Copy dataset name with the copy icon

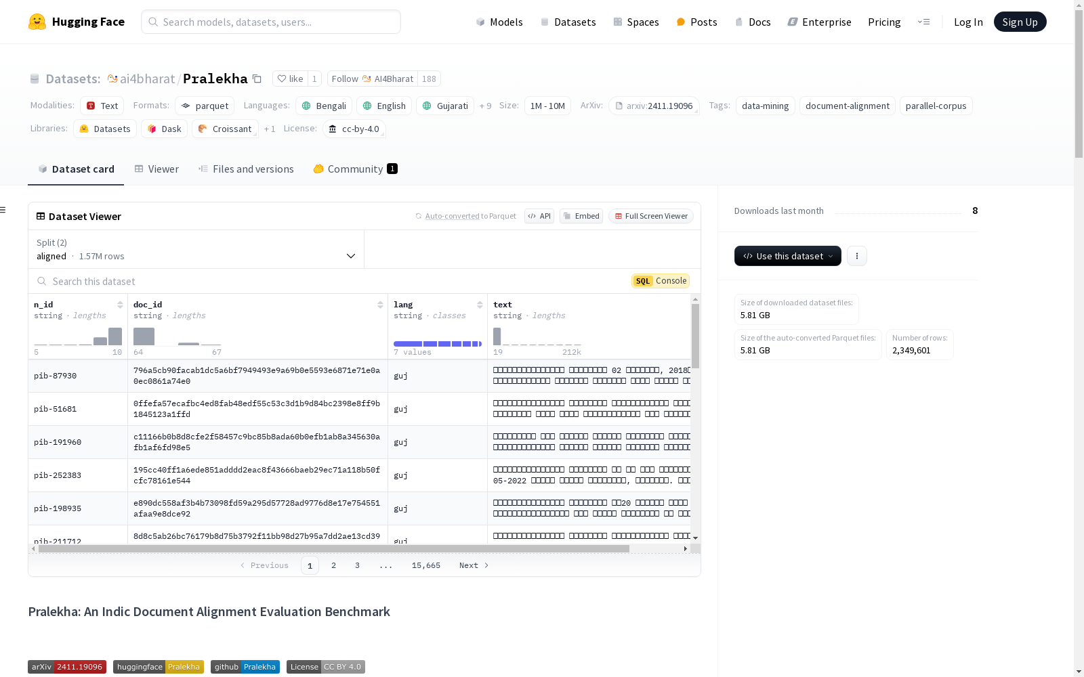257,79
